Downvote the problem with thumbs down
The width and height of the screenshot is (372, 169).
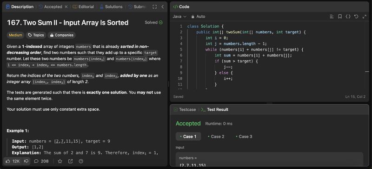(27, 161)
